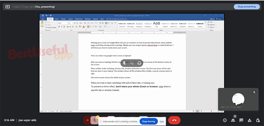Toggle Strikethrough formatting
264x126 pixels.
(68, 27)
